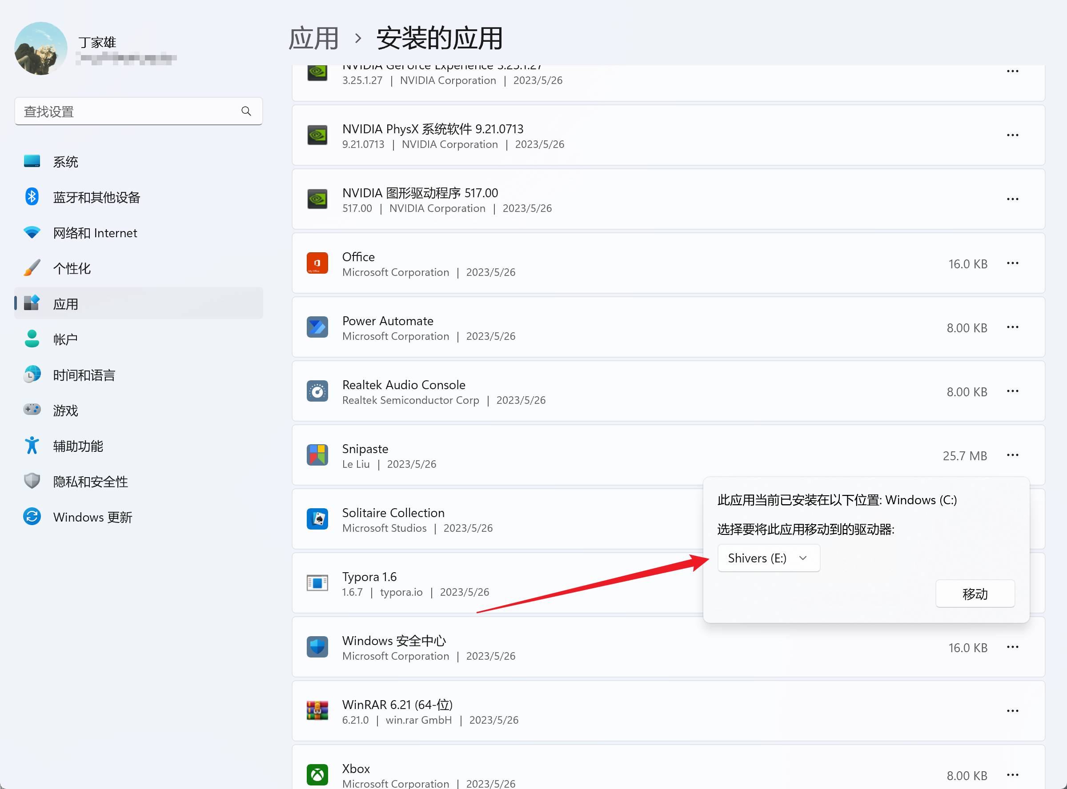
Task: Click the Realtek Audio Console icon
Action: click(x=317, y=391)
